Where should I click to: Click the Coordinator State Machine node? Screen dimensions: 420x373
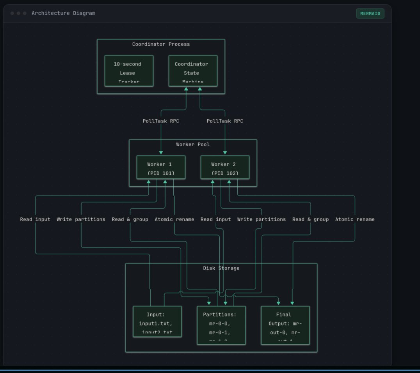(x=193, y=71)
